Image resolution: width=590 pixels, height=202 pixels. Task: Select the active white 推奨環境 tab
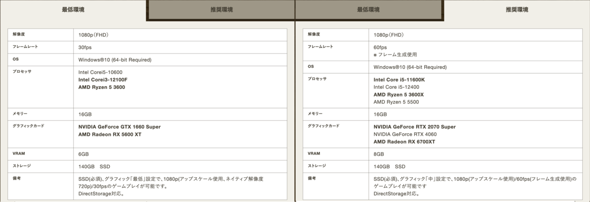(516, 9)
